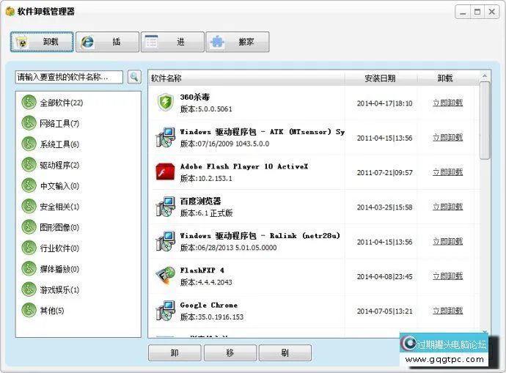Screen dimensions: 506x373
Task: Select the Google Chrome name text
Action: [x=209, y=305]
